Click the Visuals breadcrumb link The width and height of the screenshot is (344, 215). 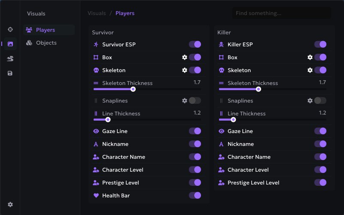coord(97,13)
